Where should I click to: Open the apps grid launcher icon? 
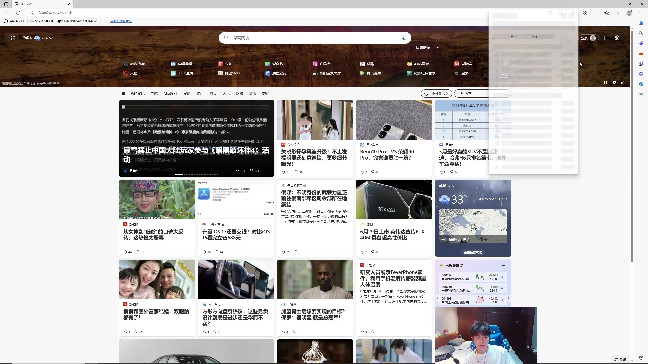pos(13,38)
